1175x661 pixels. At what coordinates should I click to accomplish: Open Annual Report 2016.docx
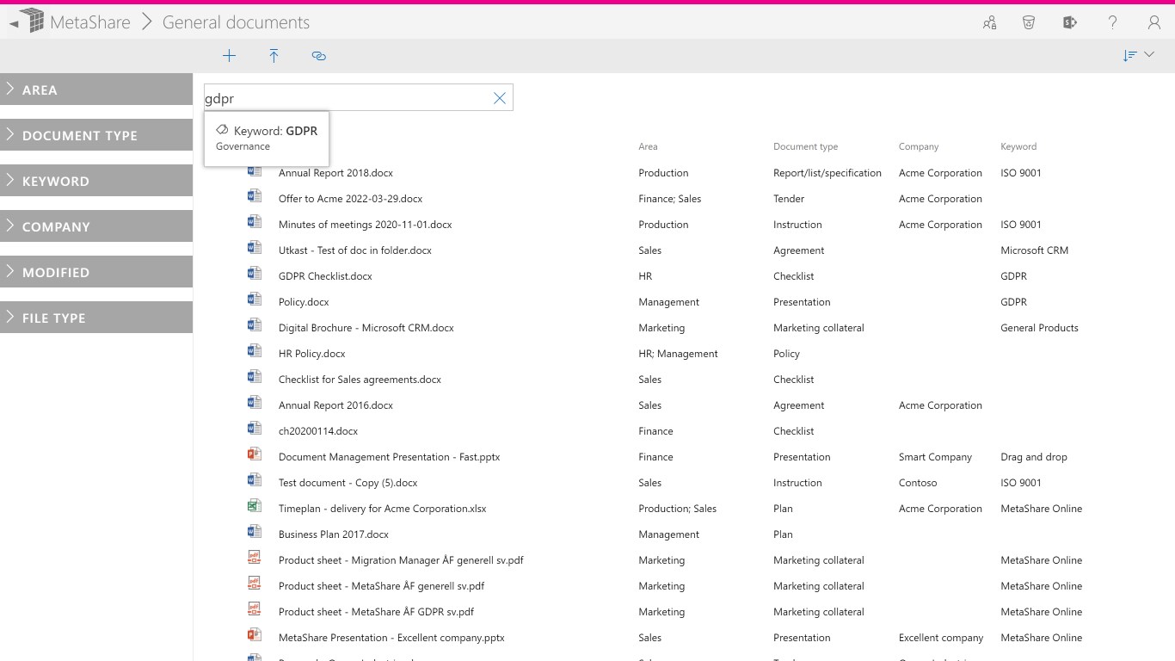335,405
